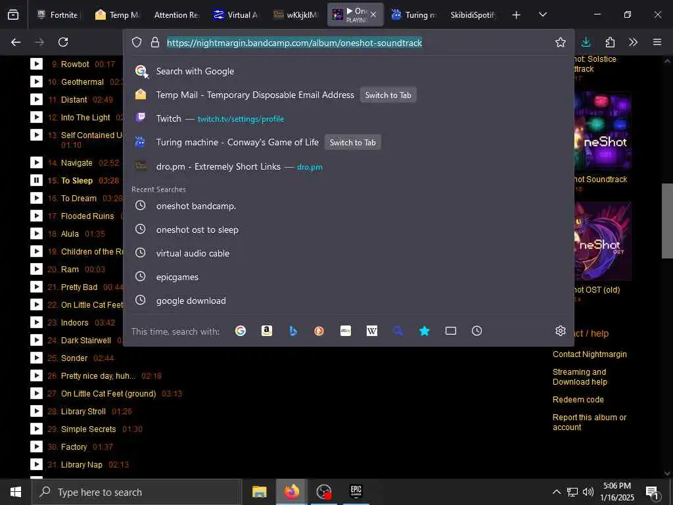This screenshot has width=673, height=505.
Task: Switch to the Turing machine tab
Action: point(414,14)
